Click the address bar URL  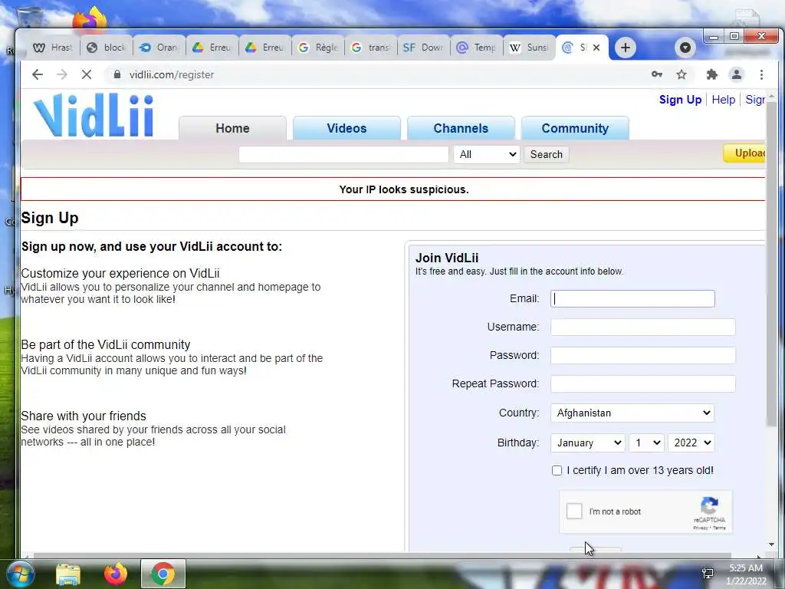coord(171,74)
